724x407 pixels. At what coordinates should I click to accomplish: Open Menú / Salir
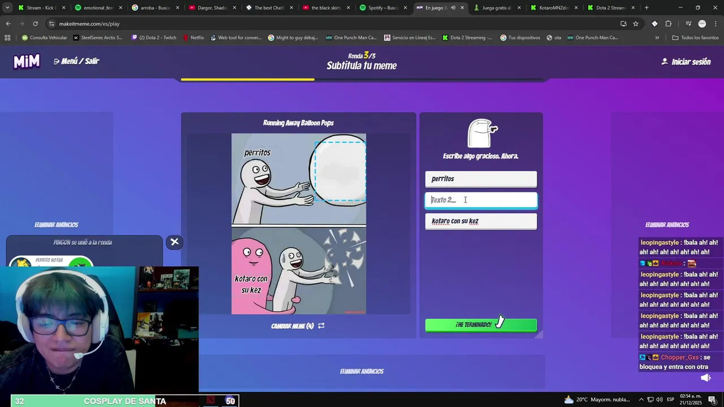click(76, 61)
